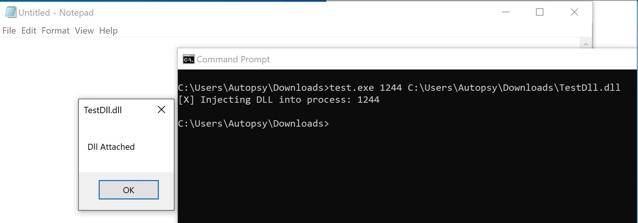
Task: Open Notepad's Edit menu
Action: (29, 31)
